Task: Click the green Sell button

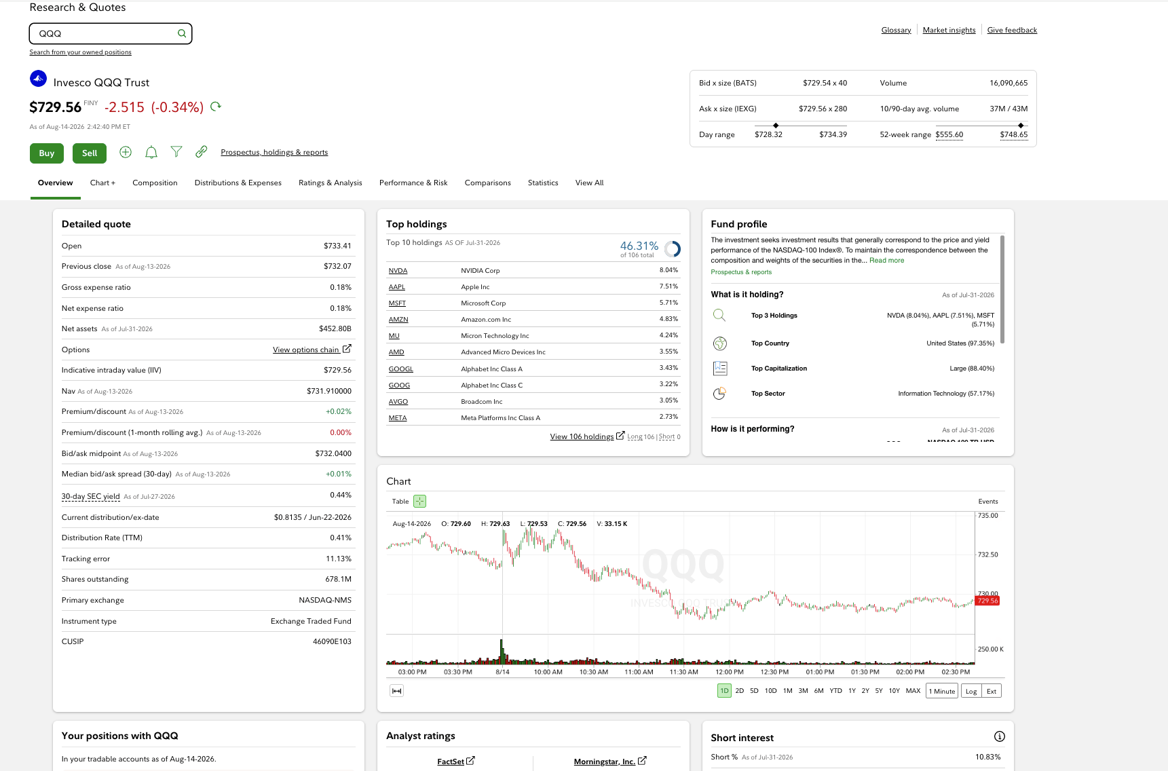Action: click(x=90, y=153)
